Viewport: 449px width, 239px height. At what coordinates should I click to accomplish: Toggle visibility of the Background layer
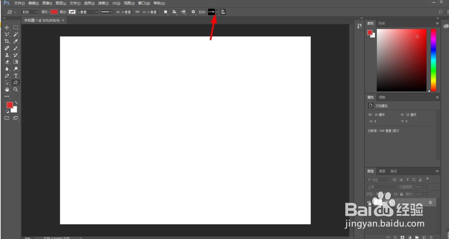point(369,202)
